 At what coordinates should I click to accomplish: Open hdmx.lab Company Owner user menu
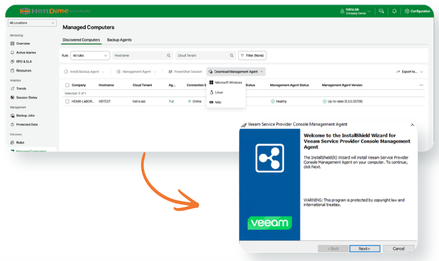(x=355, y=11)
